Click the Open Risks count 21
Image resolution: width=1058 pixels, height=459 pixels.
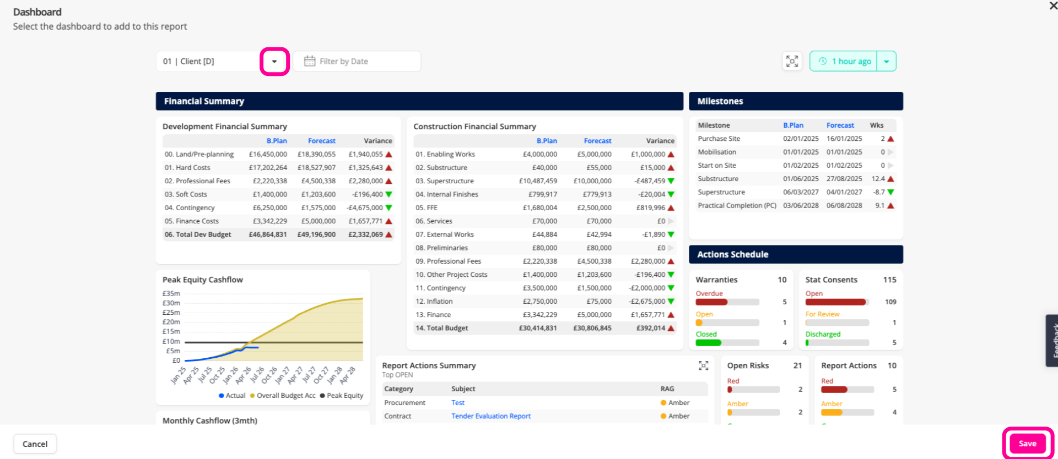(x=797, y=365)
